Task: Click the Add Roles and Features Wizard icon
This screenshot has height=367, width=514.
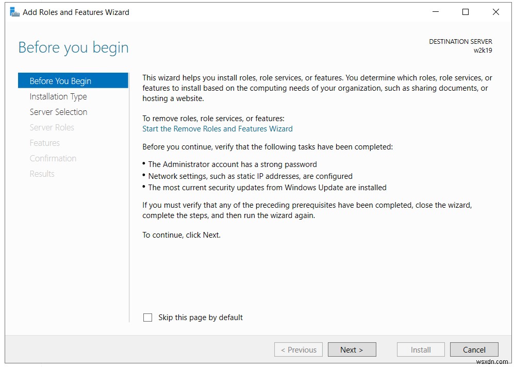Action: [14, 11]
